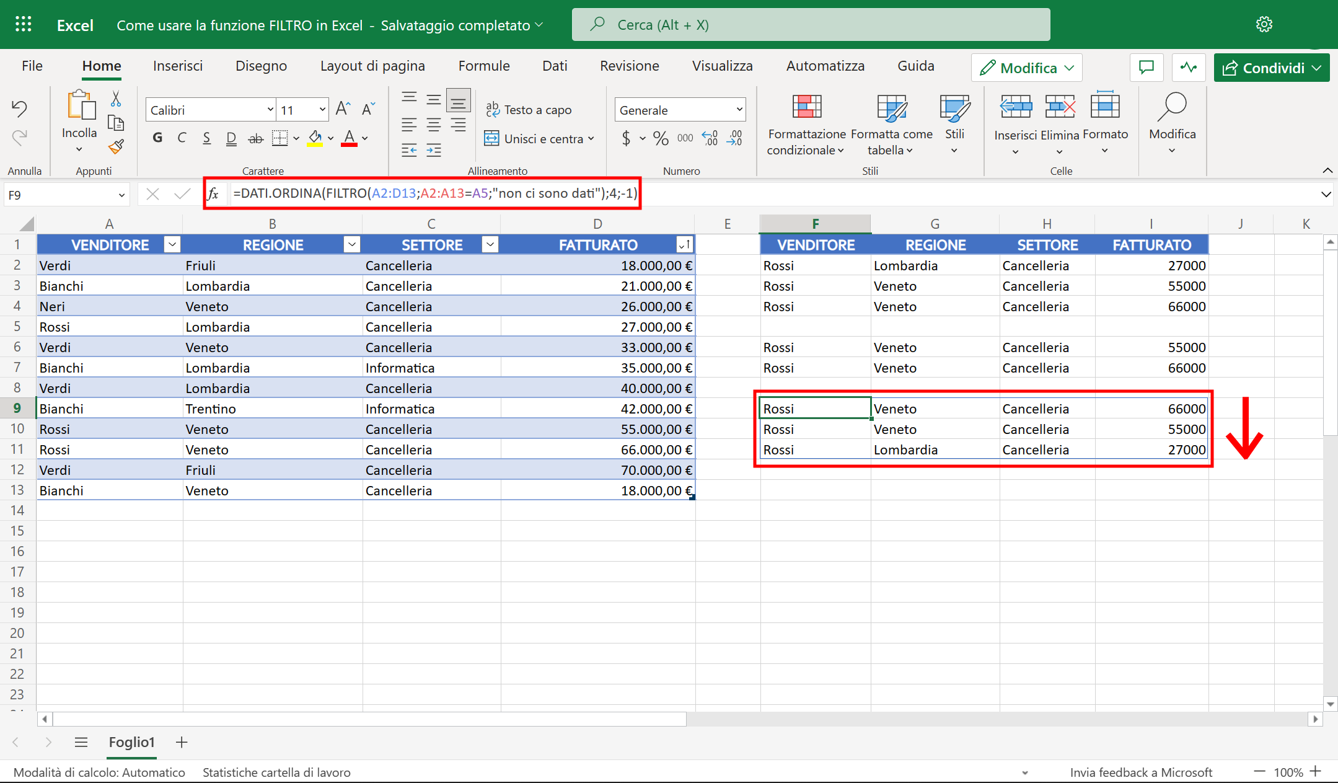Click the Undo arrow icon

coord(19,109)
